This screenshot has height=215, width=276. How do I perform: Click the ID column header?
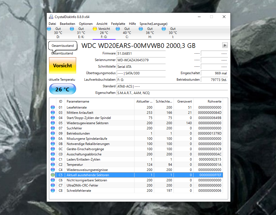(61, 101)
